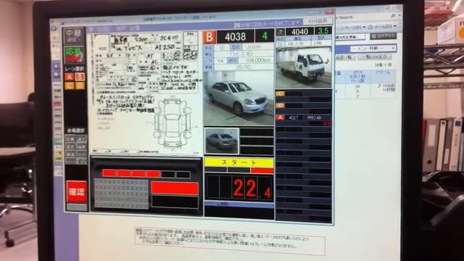Screen dimensions: 464x261
Task: Click the red segmented progress bar
Action: point(146,174)
